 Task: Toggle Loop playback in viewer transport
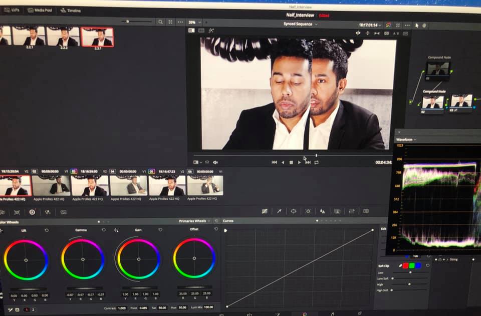pos(316,162)
